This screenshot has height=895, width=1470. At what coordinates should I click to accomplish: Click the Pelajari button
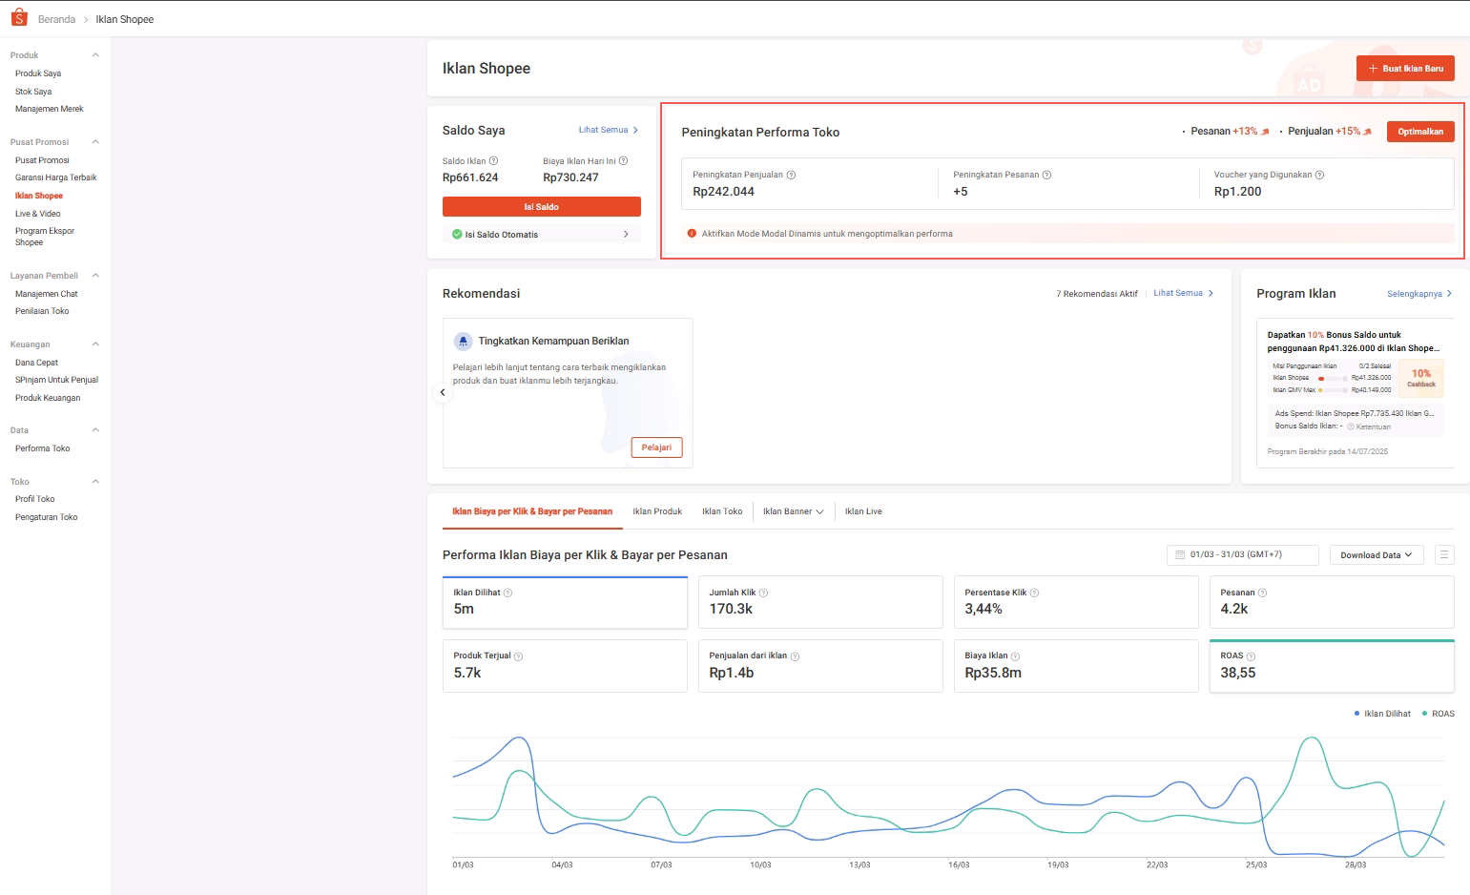click(656, 447)
